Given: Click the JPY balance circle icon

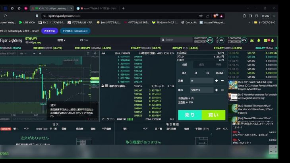Looking at the screenshot, I should [221, 40].
